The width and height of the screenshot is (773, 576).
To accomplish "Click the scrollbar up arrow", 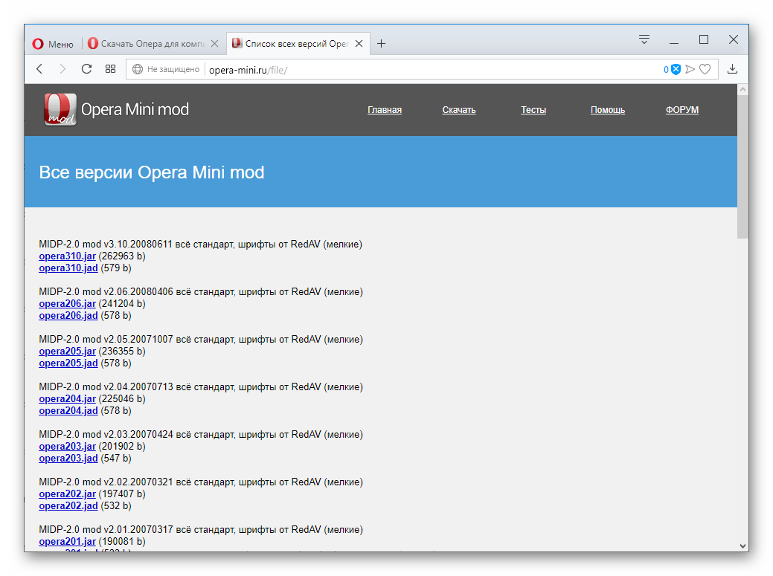I will tap(743, 90).
